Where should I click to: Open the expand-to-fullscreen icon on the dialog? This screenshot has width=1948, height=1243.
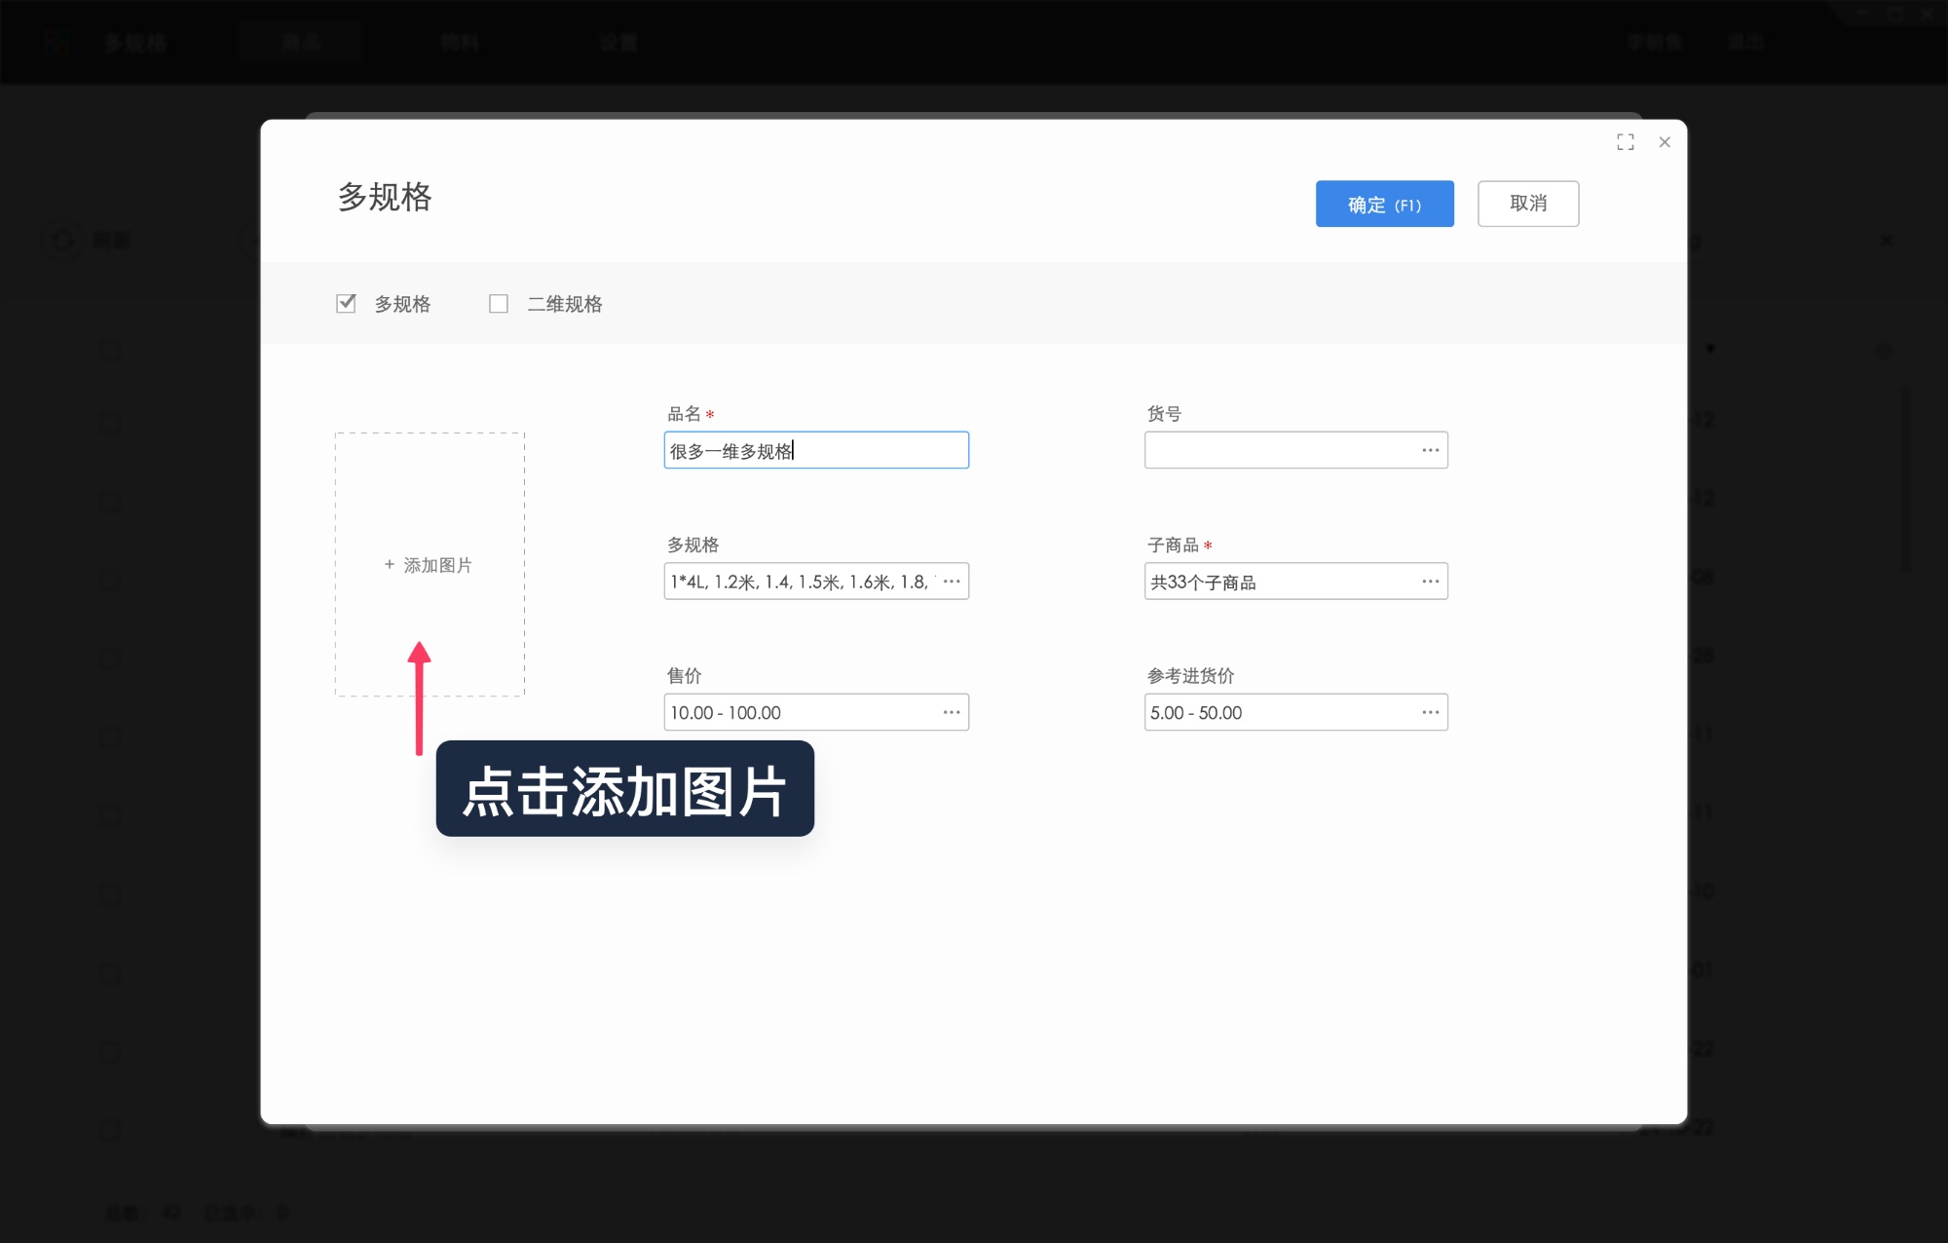[x=1625, y=141]
